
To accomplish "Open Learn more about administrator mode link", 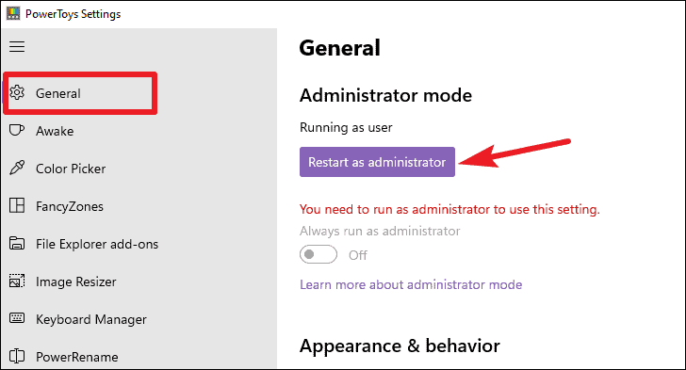I will [411, 284].
